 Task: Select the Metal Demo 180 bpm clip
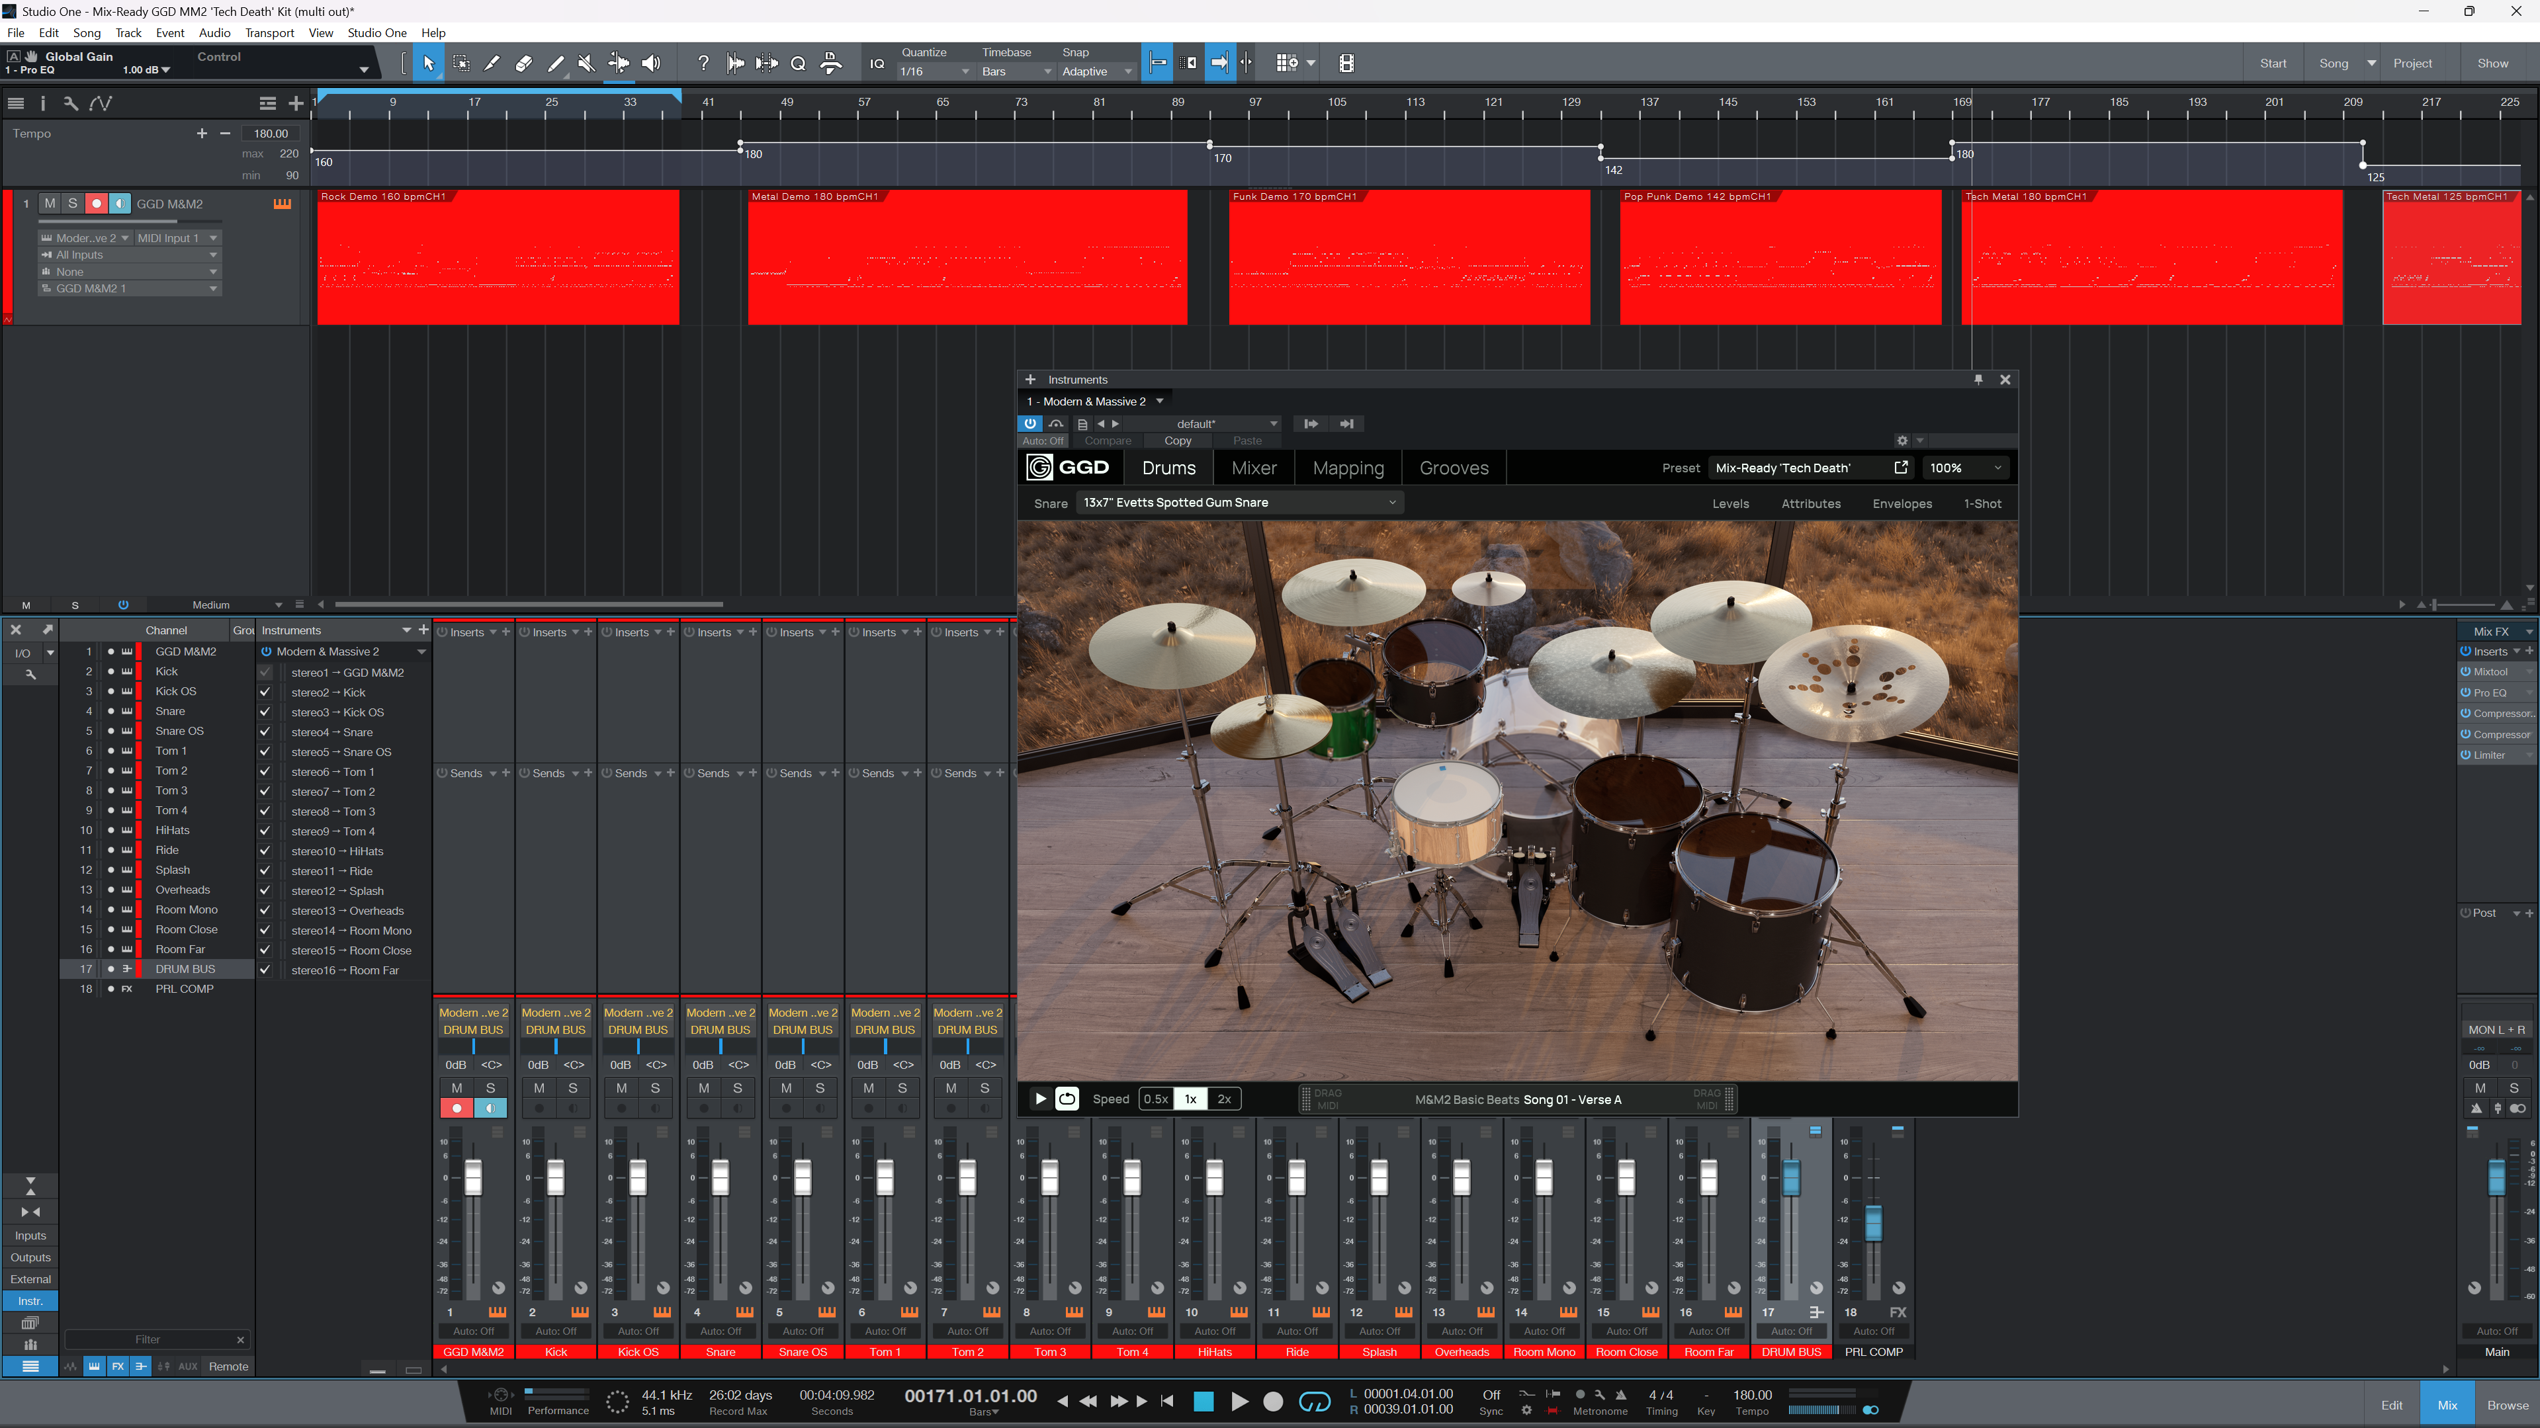coord(967,256)
